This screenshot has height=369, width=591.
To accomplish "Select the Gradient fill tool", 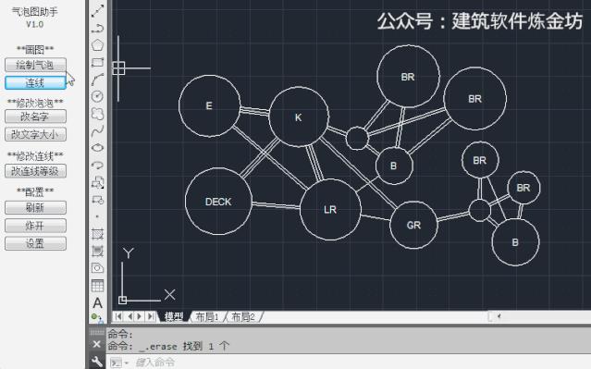I will click(97, 251).
